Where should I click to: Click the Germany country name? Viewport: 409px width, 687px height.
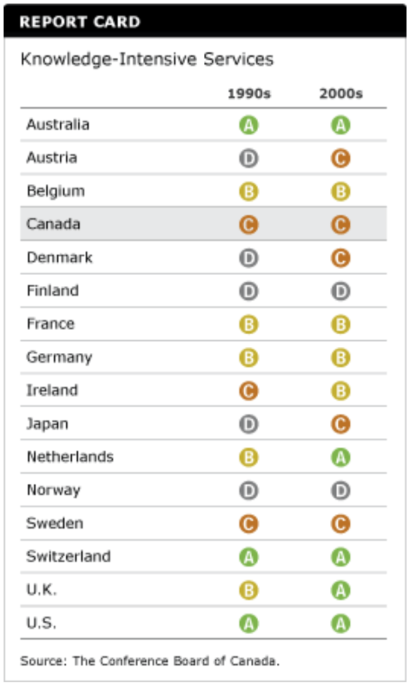(59, 357)
